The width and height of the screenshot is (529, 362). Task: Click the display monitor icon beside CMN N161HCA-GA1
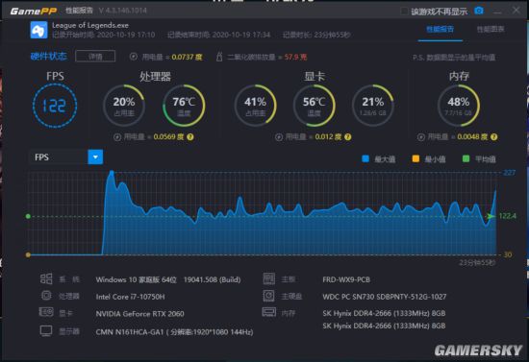(46, 331)
